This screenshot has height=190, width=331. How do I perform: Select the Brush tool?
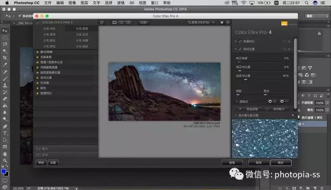(x=5, y=78)
